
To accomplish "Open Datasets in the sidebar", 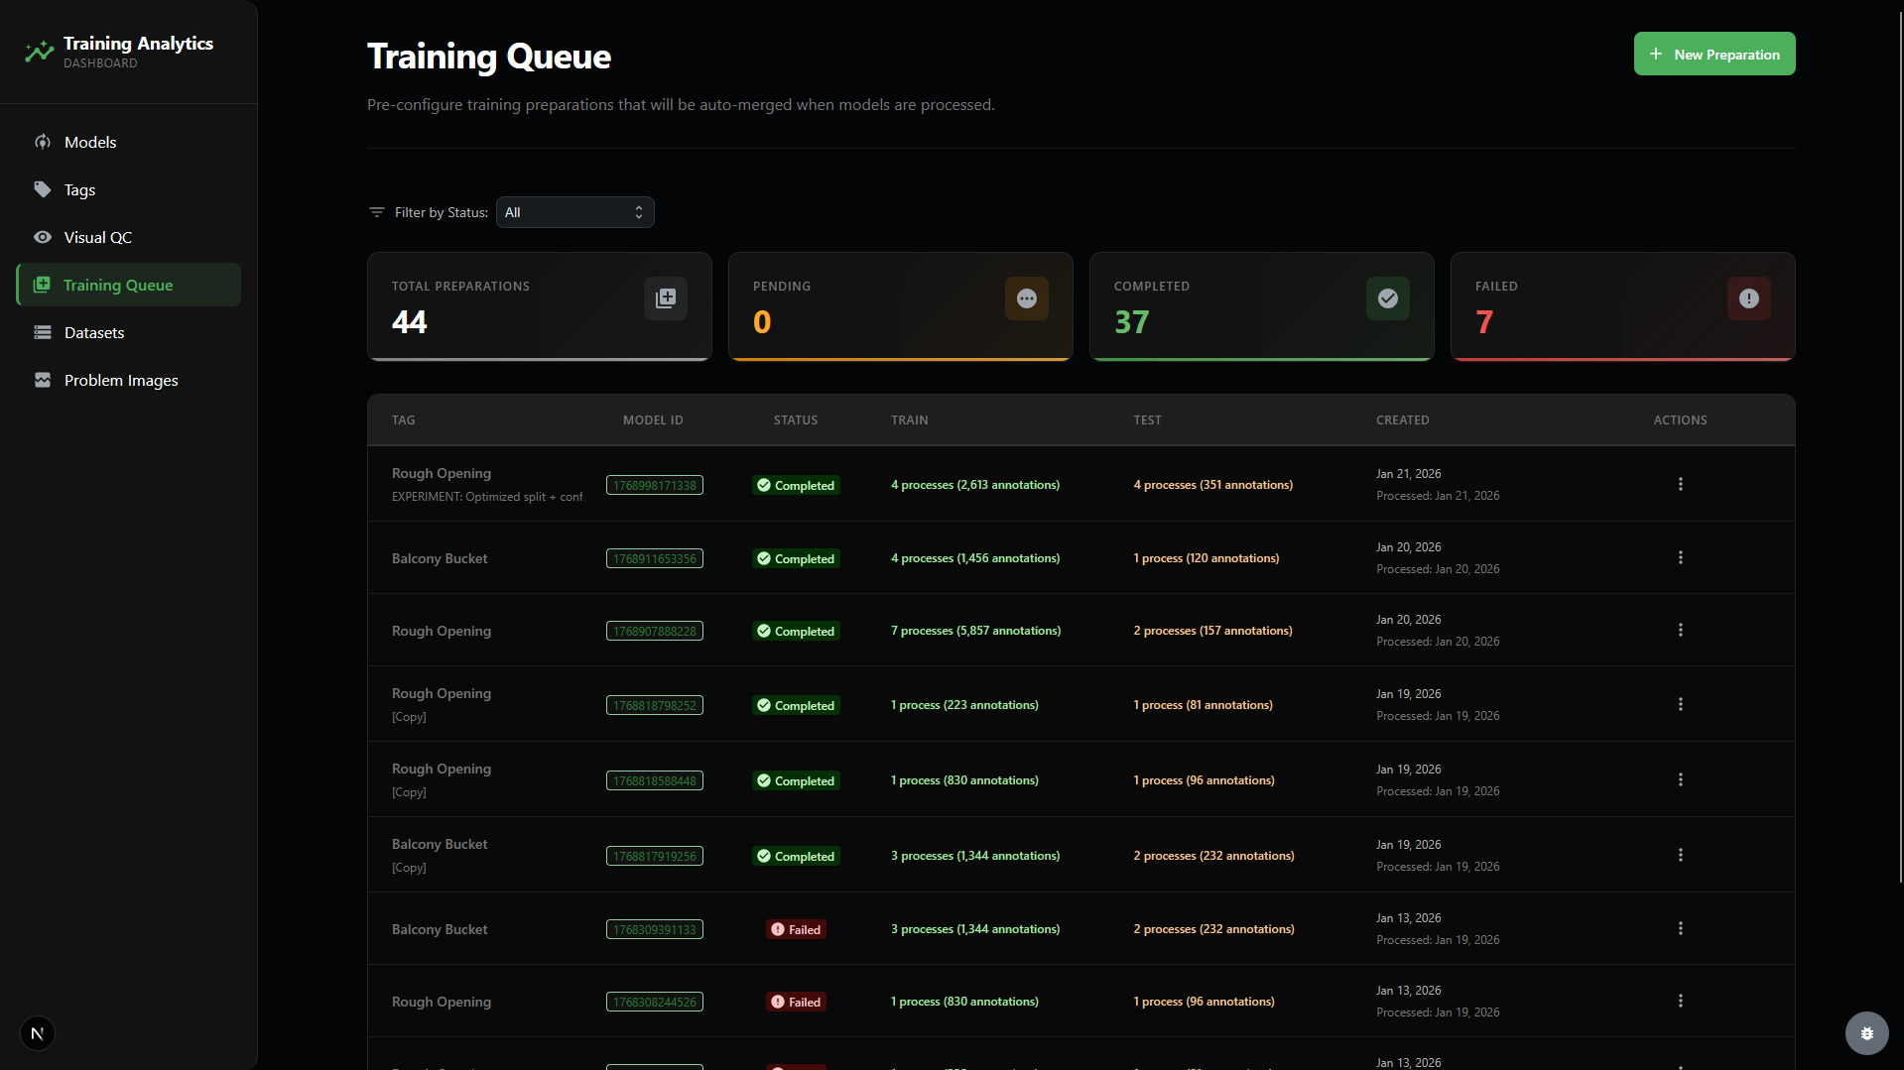I will (x=129, y=332).
